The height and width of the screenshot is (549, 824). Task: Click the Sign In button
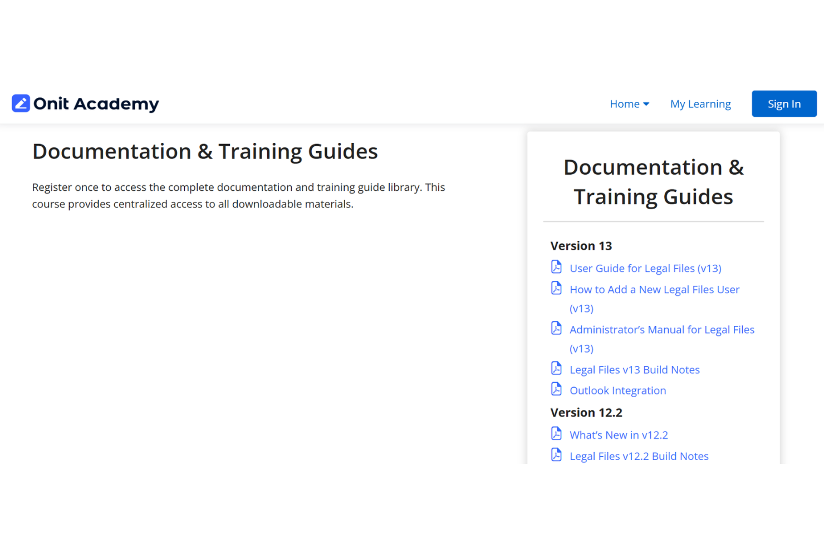click(784, 104)
